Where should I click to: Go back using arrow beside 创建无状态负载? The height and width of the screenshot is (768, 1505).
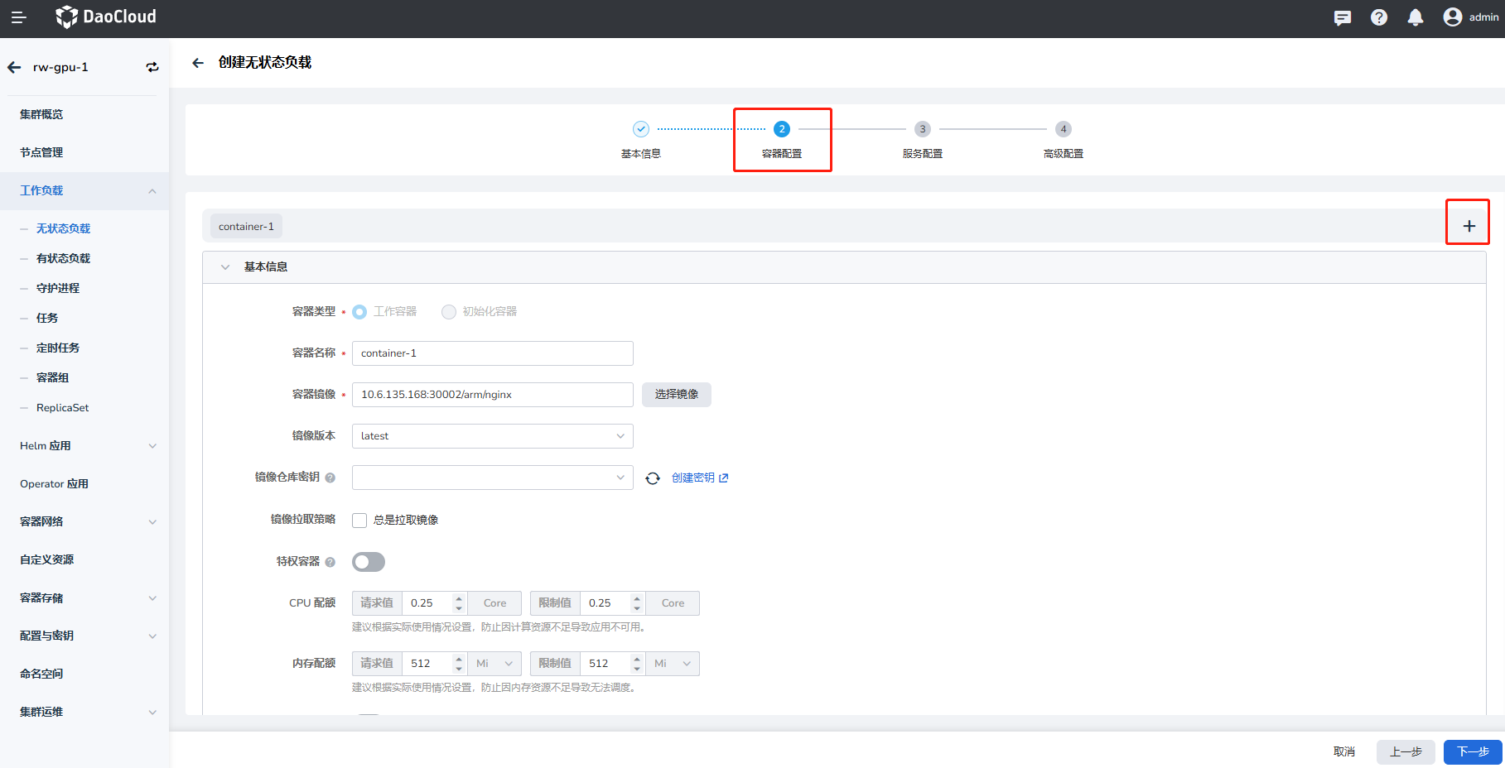click(198, 63)
